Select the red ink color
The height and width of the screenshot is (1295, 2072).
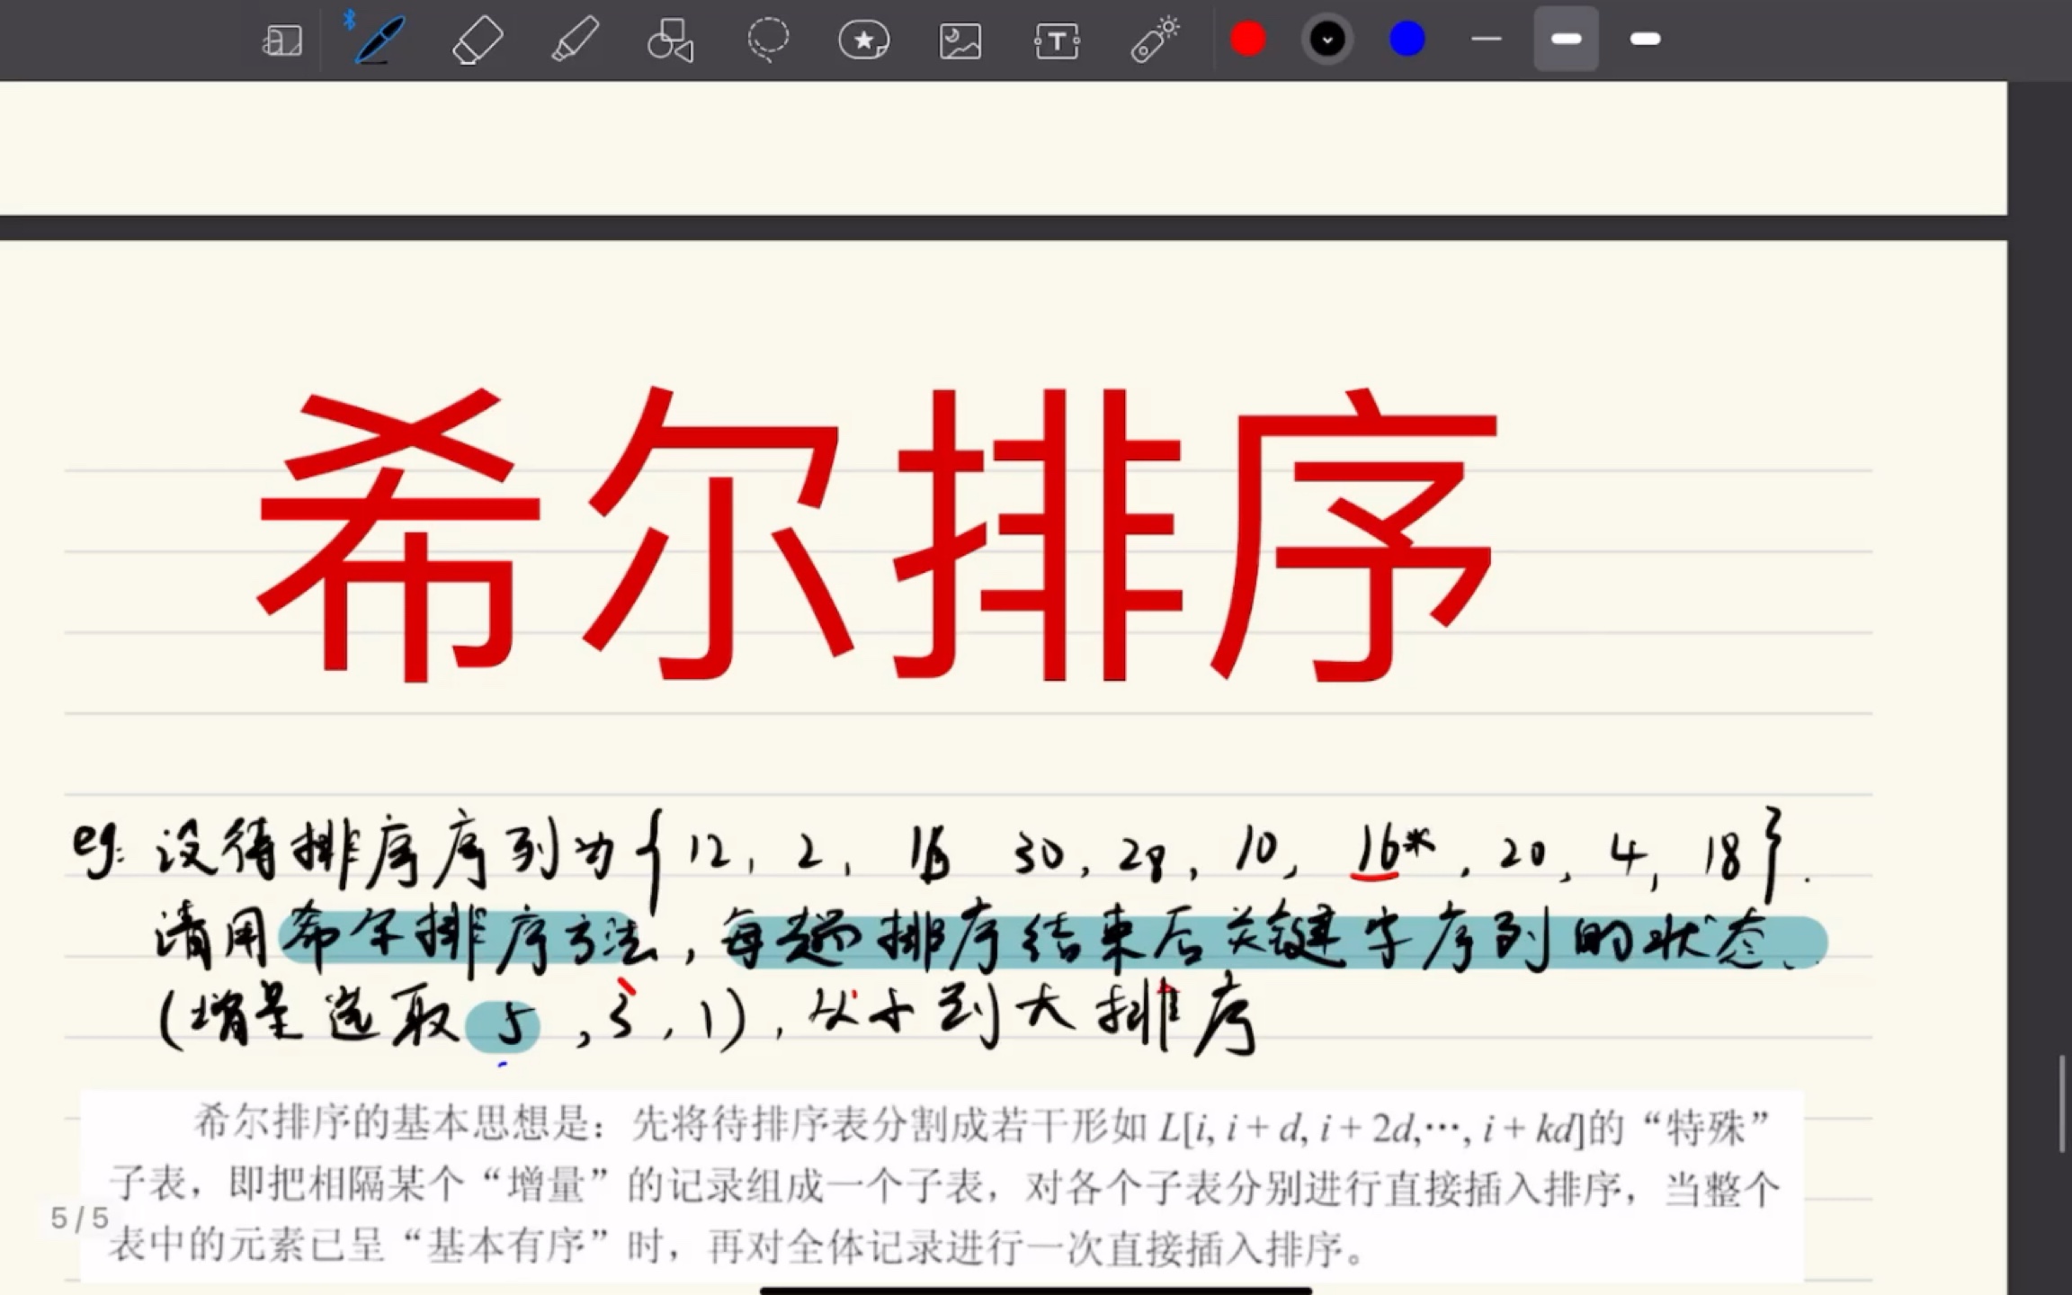click(1247, 39)
